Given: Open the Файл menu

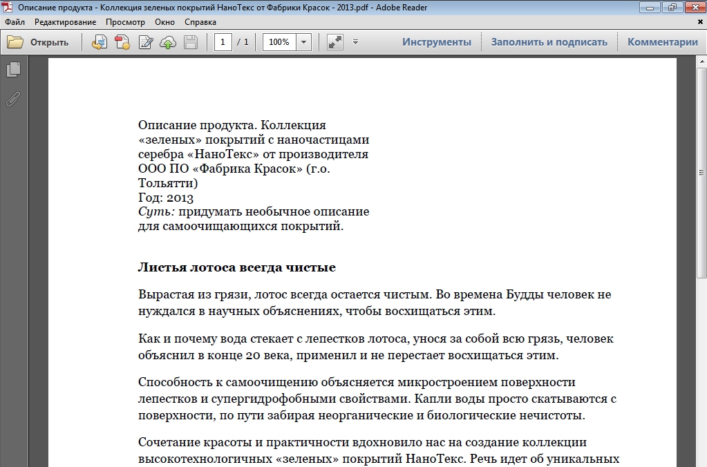Looking at the screenshot, I should pyautogui.click(x=15, y=22).
